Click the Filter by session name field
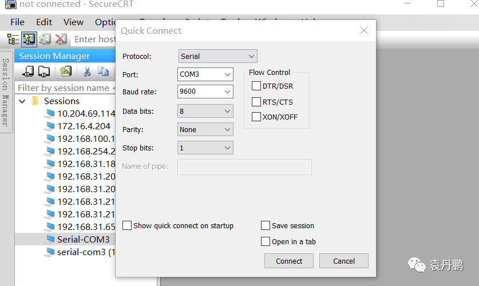 tap(65, 88)
